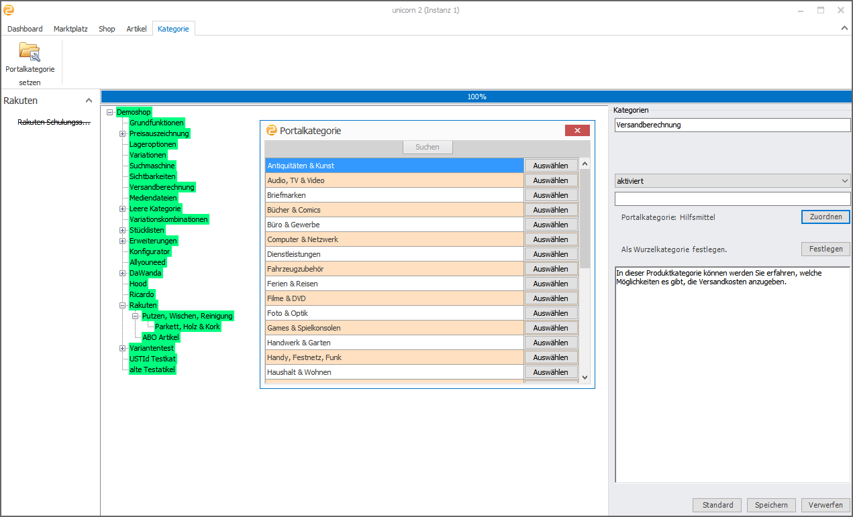Expand the Preisauszeichnung tree node
The height and width of the screenshot is (517, 853).
click(123, 133)
